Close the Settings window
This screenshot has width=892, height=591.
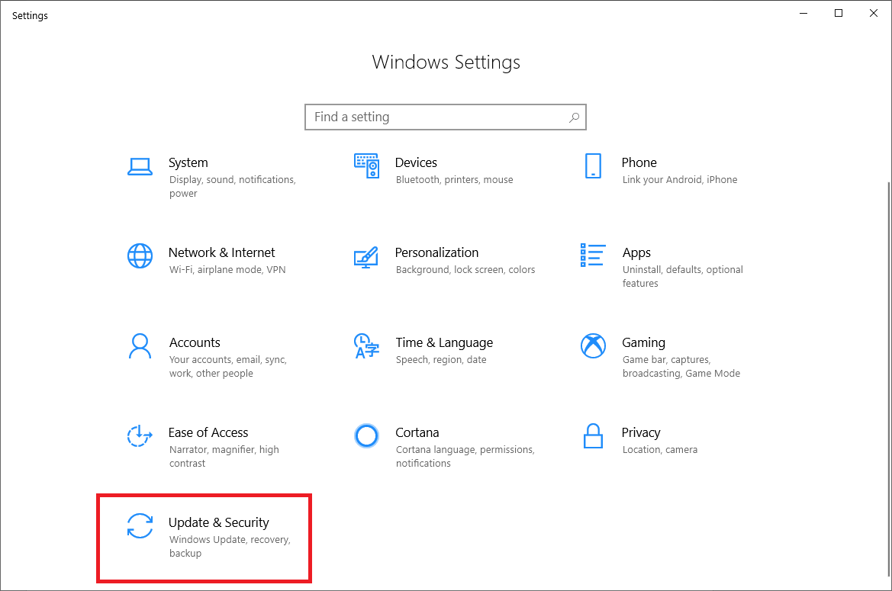coord(874,13)
